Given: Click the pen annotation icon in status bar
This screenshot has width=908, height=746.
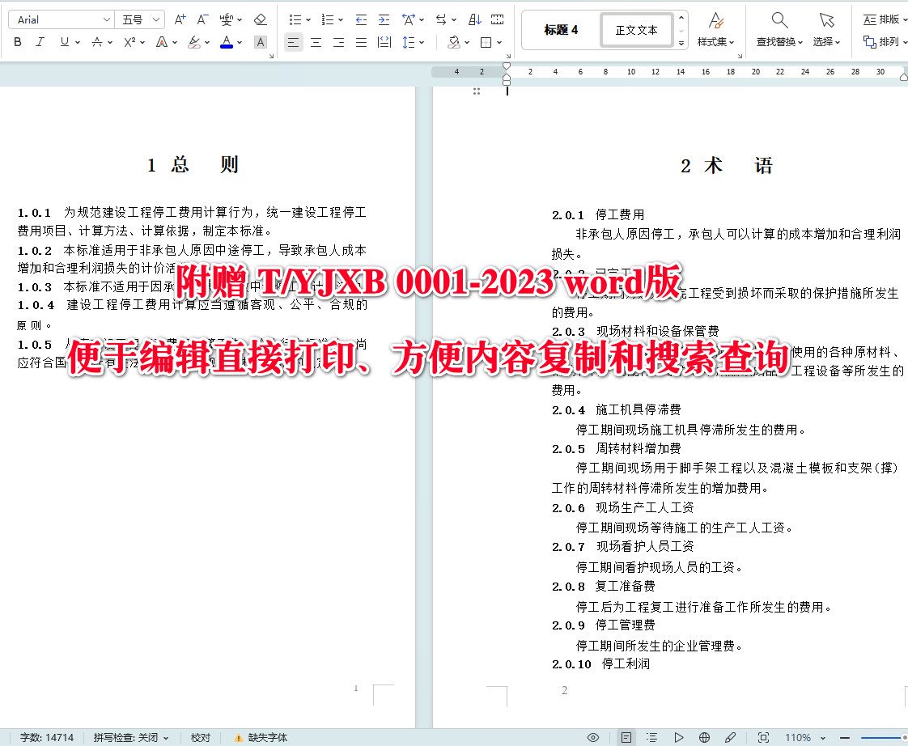Looking at the screenshot, I should point(730,737).
